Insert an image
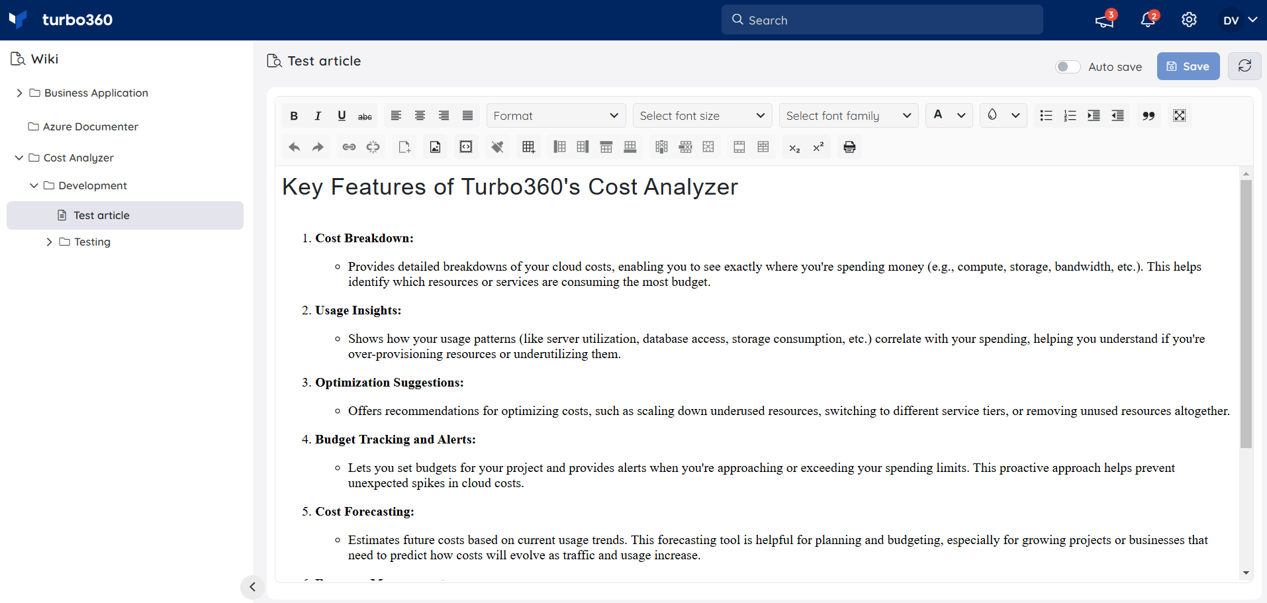The height and width of the screenshot is (603, 1267). (435, 147)
